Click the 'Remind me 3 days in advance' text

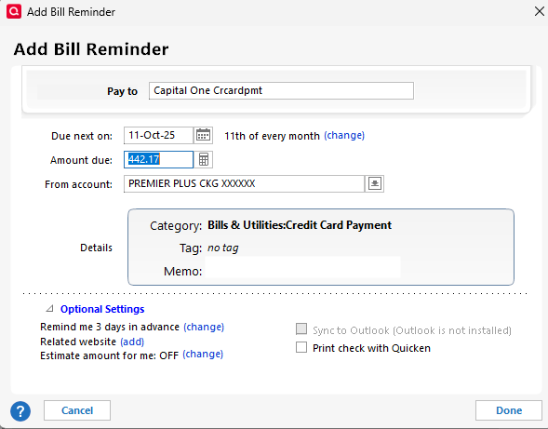pos(110,327)
